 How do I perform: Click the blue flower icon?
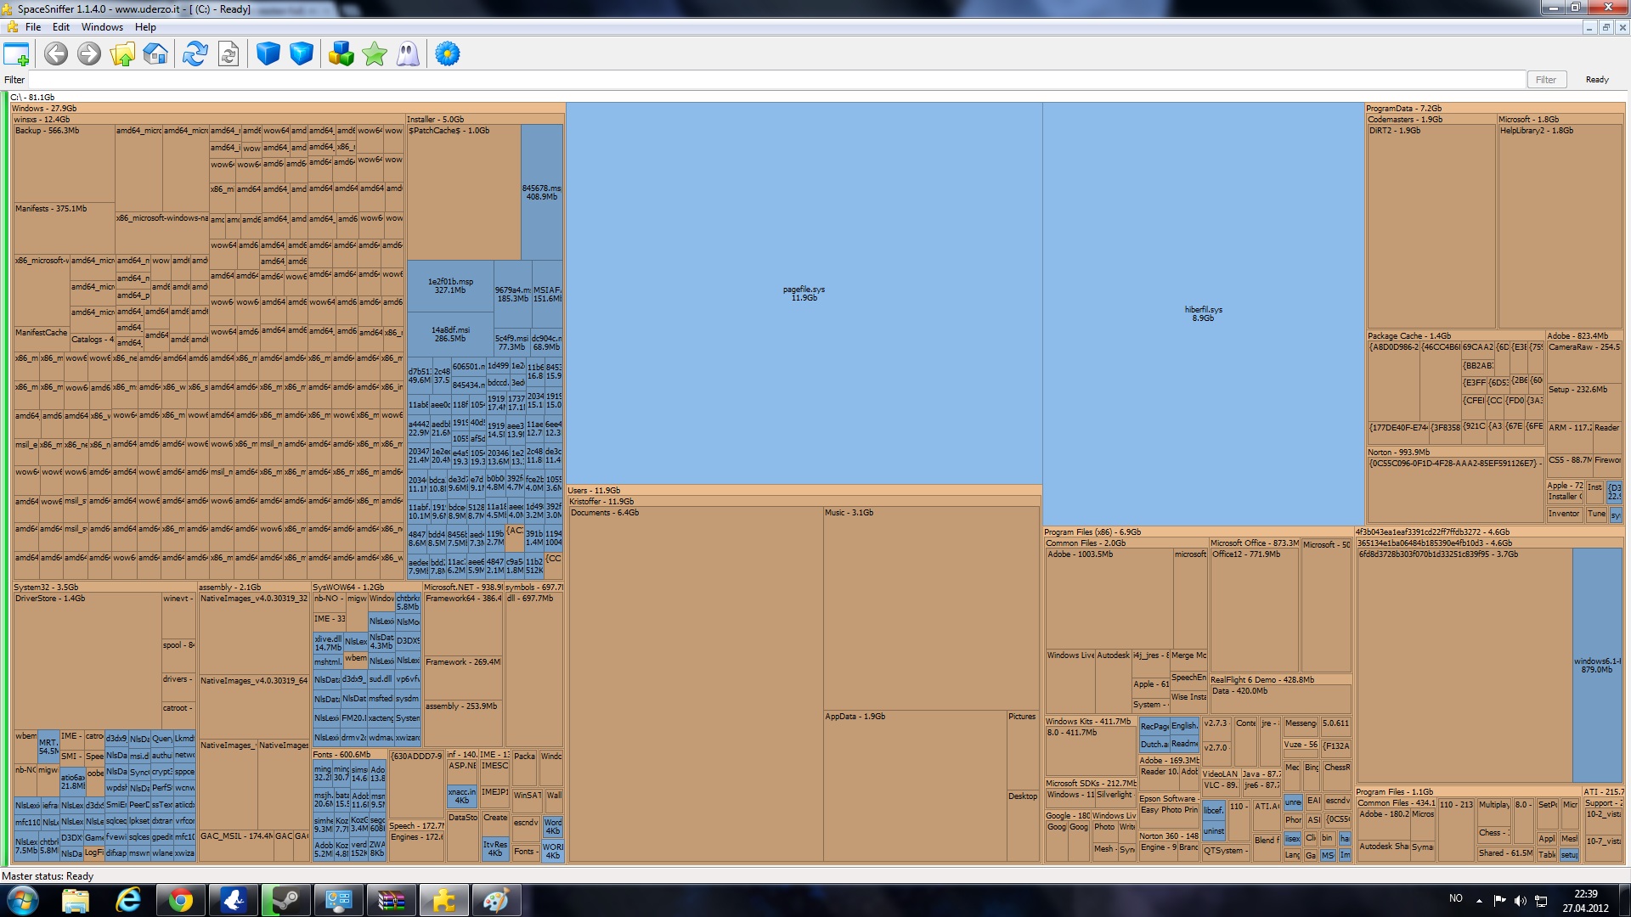(448, 54)
